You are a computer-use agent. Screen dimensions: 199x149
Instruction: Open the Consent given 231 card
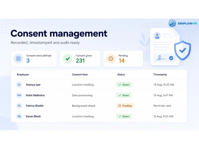(x=80, y=58)
